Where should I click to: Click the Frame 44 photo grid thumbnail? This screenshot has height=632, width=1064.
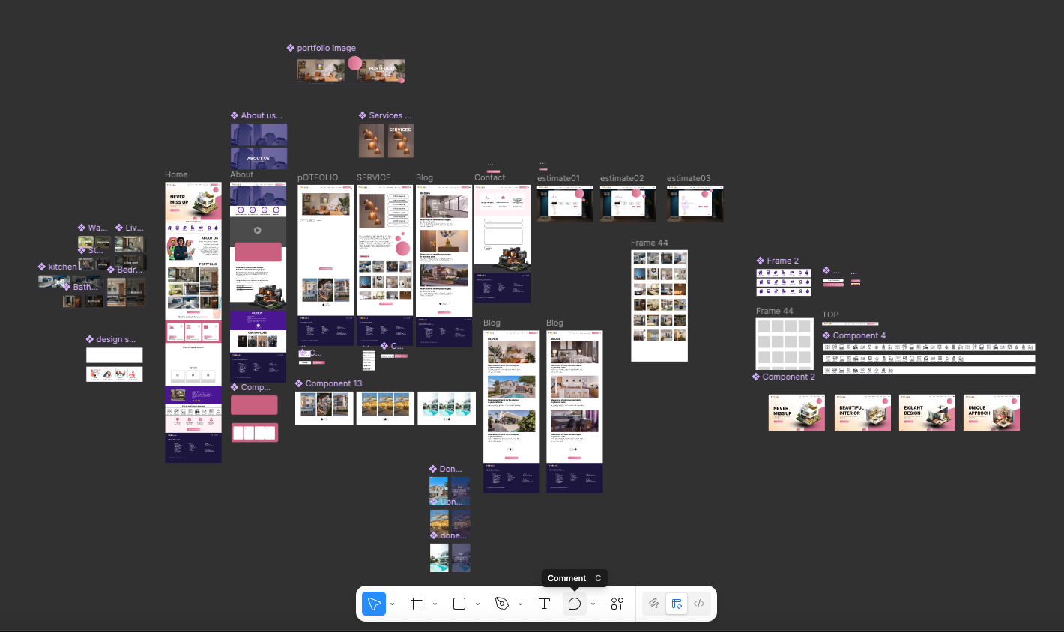click(x=659, y=306)
